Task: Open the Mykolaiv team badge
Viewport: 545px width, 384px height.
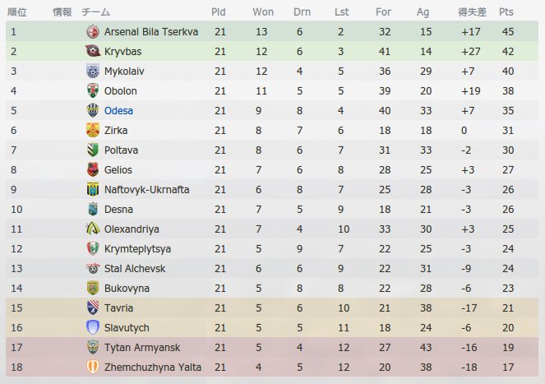Action: [x=93, y=71]
